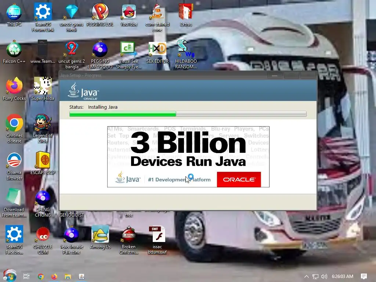Select the Super Hilda desktop icon
376x282 pixels.
click(43, 89)
